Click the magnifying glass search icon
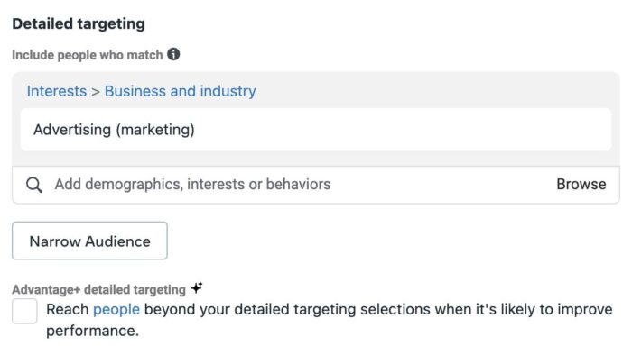Viewport: 632px width, 355px height. [34, 185]
